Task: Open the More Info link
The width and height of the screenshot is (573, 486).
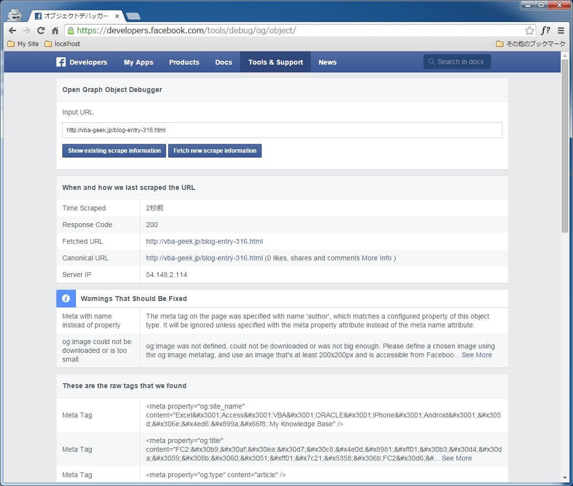Action: [x=376, y=258]
